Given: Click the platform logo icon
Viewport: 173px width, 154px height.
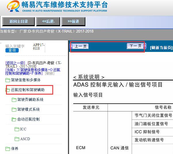Looking at the screenshot, I should [x=14, y=6].
